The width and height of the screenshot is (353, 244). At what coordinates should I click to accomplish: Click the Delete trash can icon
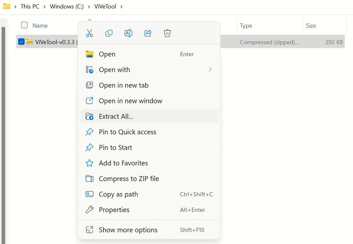pyautogui.click(x=167, y=33)
